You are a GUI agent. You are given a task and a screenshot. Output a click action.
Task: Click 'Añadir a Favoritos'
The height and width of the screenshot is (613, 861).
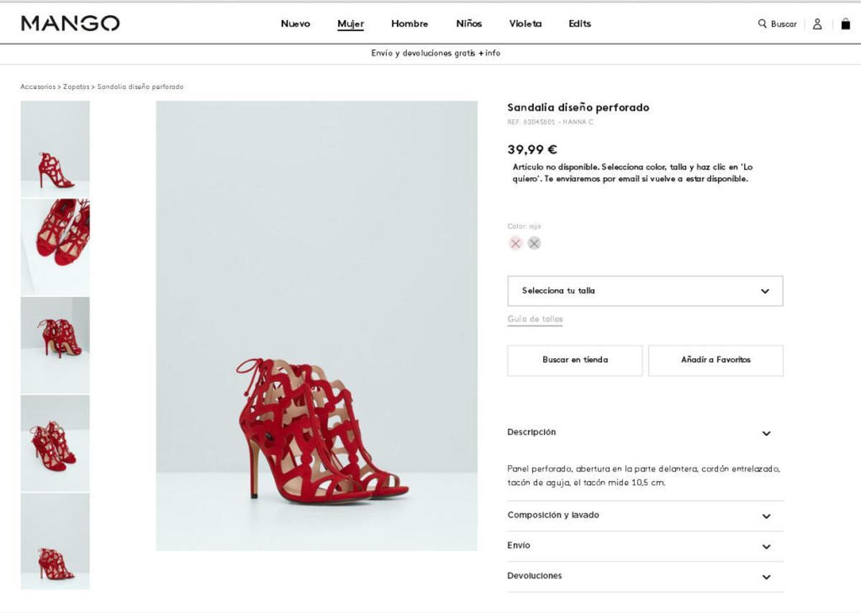click(x=715, y=360)
